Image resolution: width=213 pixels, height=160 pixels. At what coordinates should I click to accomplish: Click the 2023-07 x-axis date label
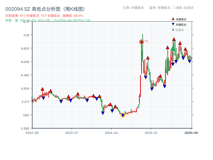(x=72, y=133)
